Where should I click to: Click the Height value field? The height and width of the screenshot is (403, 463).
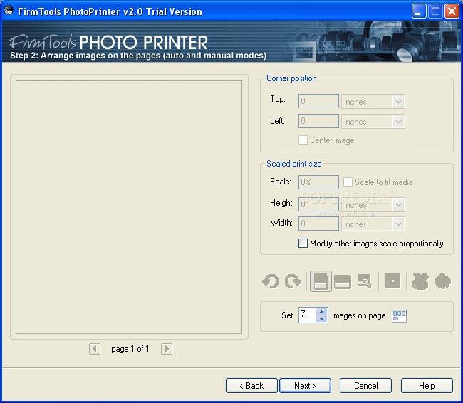pyautogui.click(x=318, y=204)
